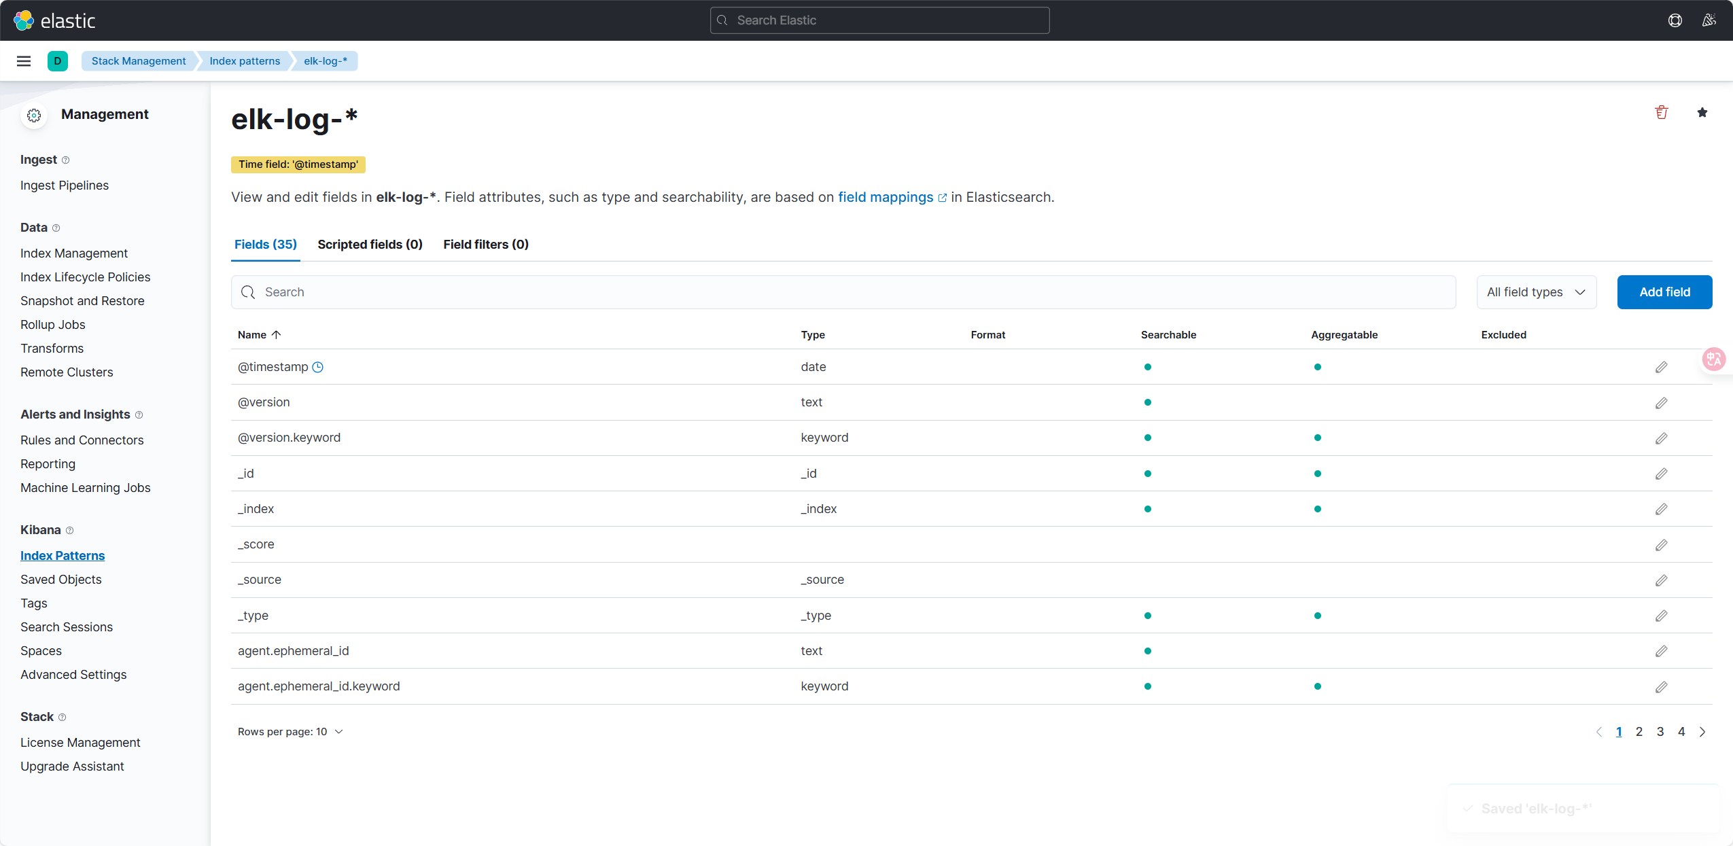The width and height of the screenshot is (1733, 846).
Task: Open Index patterns breadcrumb
Action: click(245, 61)
